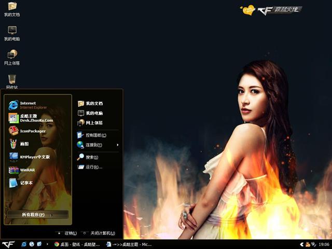
Task: Click the globe quick launch icon
Action: pyautogui.click(x=32, y=244)
